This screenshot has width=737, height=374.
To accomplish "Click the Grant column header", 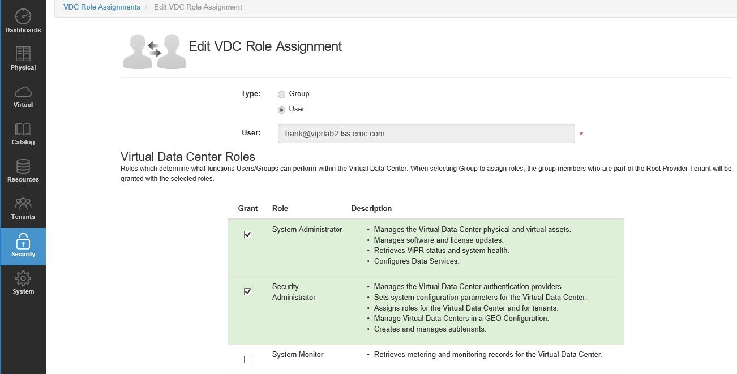I will coord(248,208).
